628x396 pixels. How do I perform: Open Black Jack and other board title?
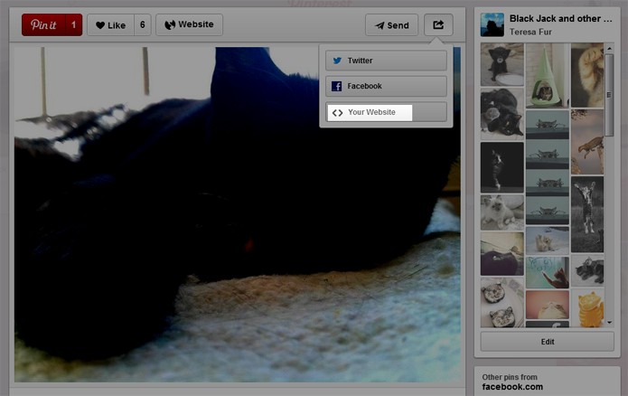point(561,18)
